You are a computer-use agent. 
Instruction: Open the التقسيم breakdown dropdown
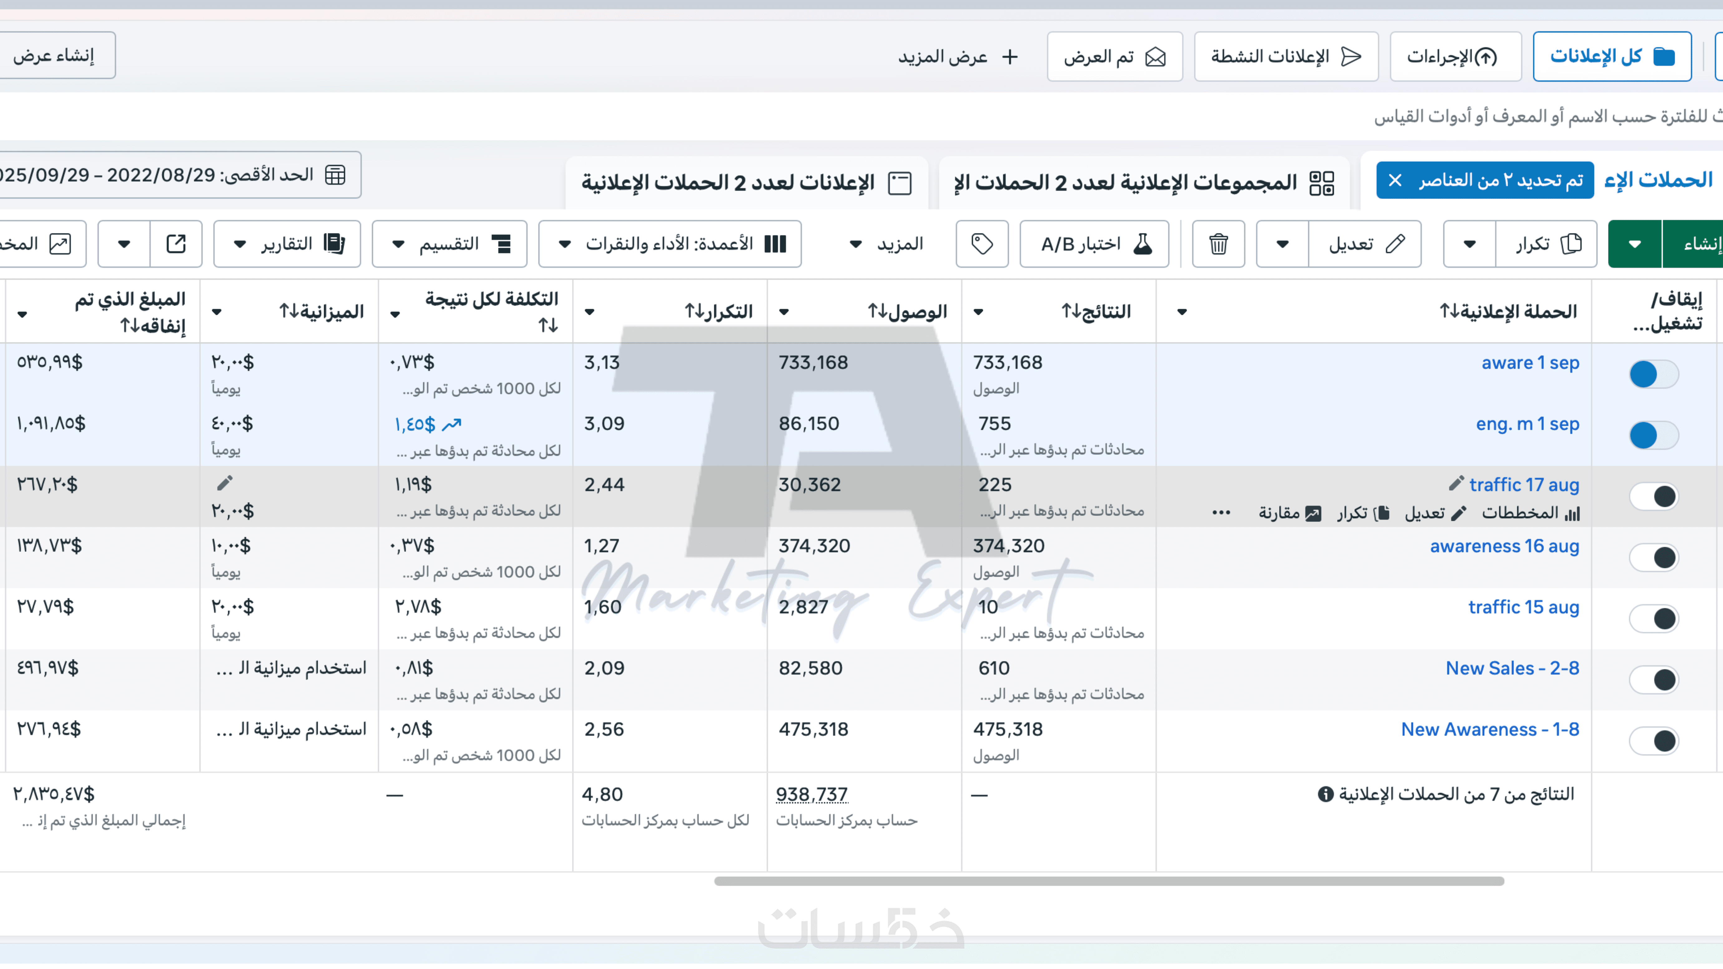pos(449,244)
